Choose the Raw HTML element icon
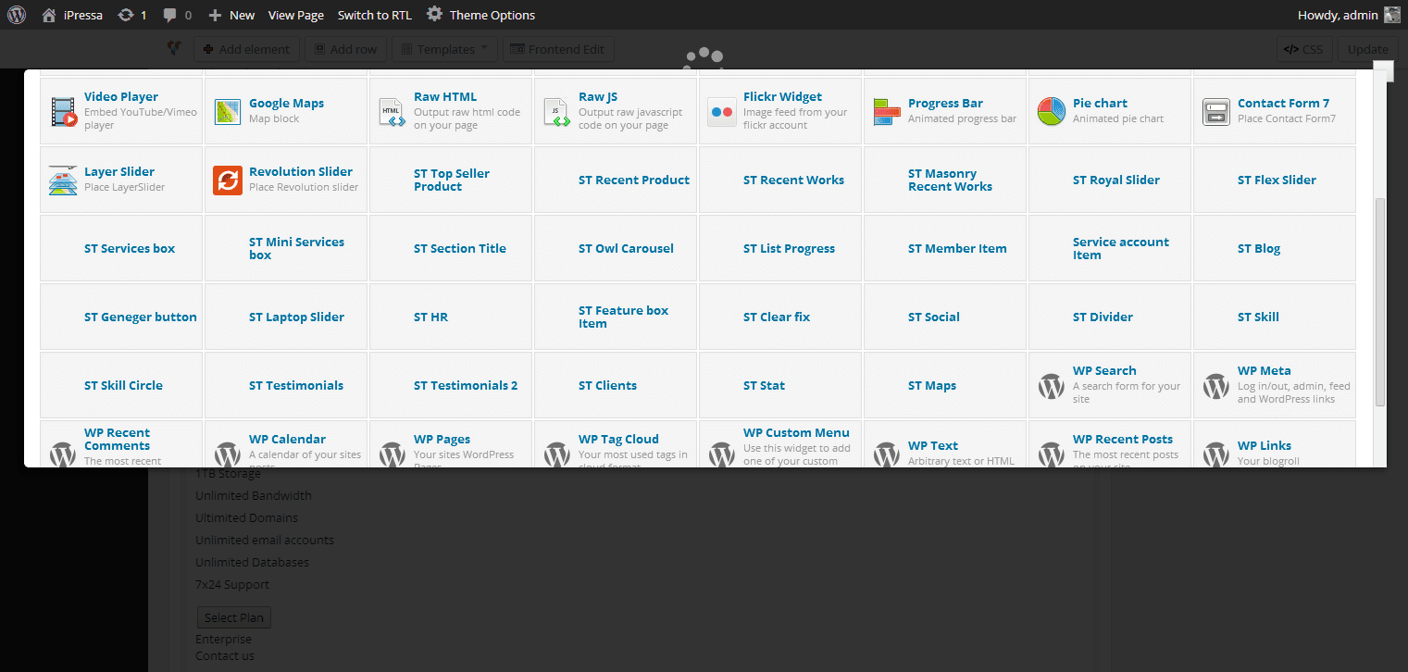Screen dimensions: 1408x672 click(392, 112)
